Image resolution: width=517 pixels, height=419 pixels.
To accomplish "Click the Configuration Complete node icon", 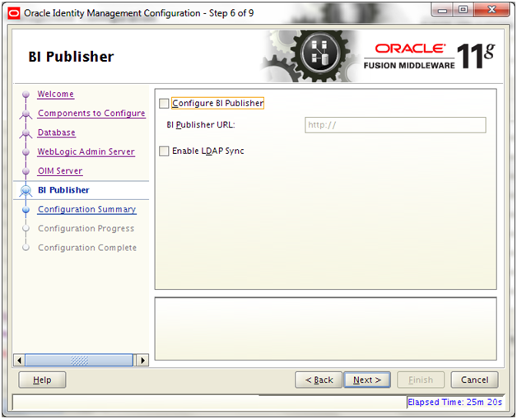I will 26,248.
